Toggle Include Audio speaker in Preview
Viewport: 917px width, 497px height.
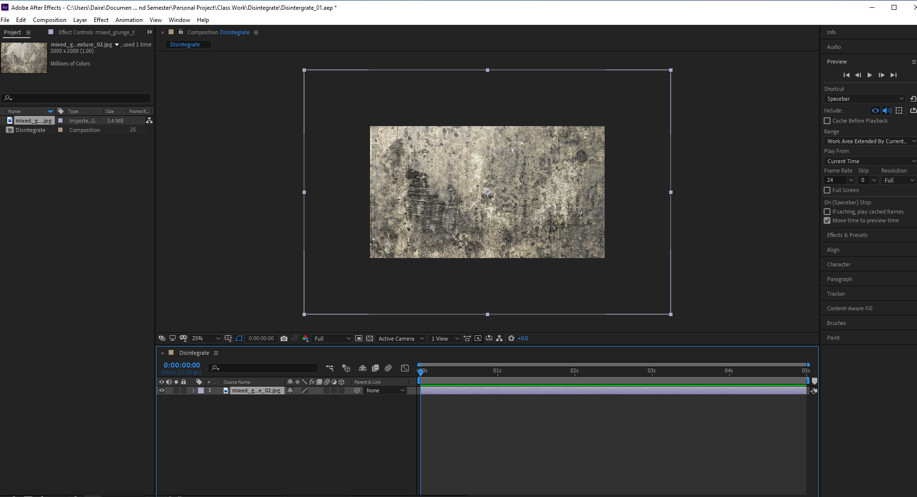pyautogui.click(x=887, y=110)
